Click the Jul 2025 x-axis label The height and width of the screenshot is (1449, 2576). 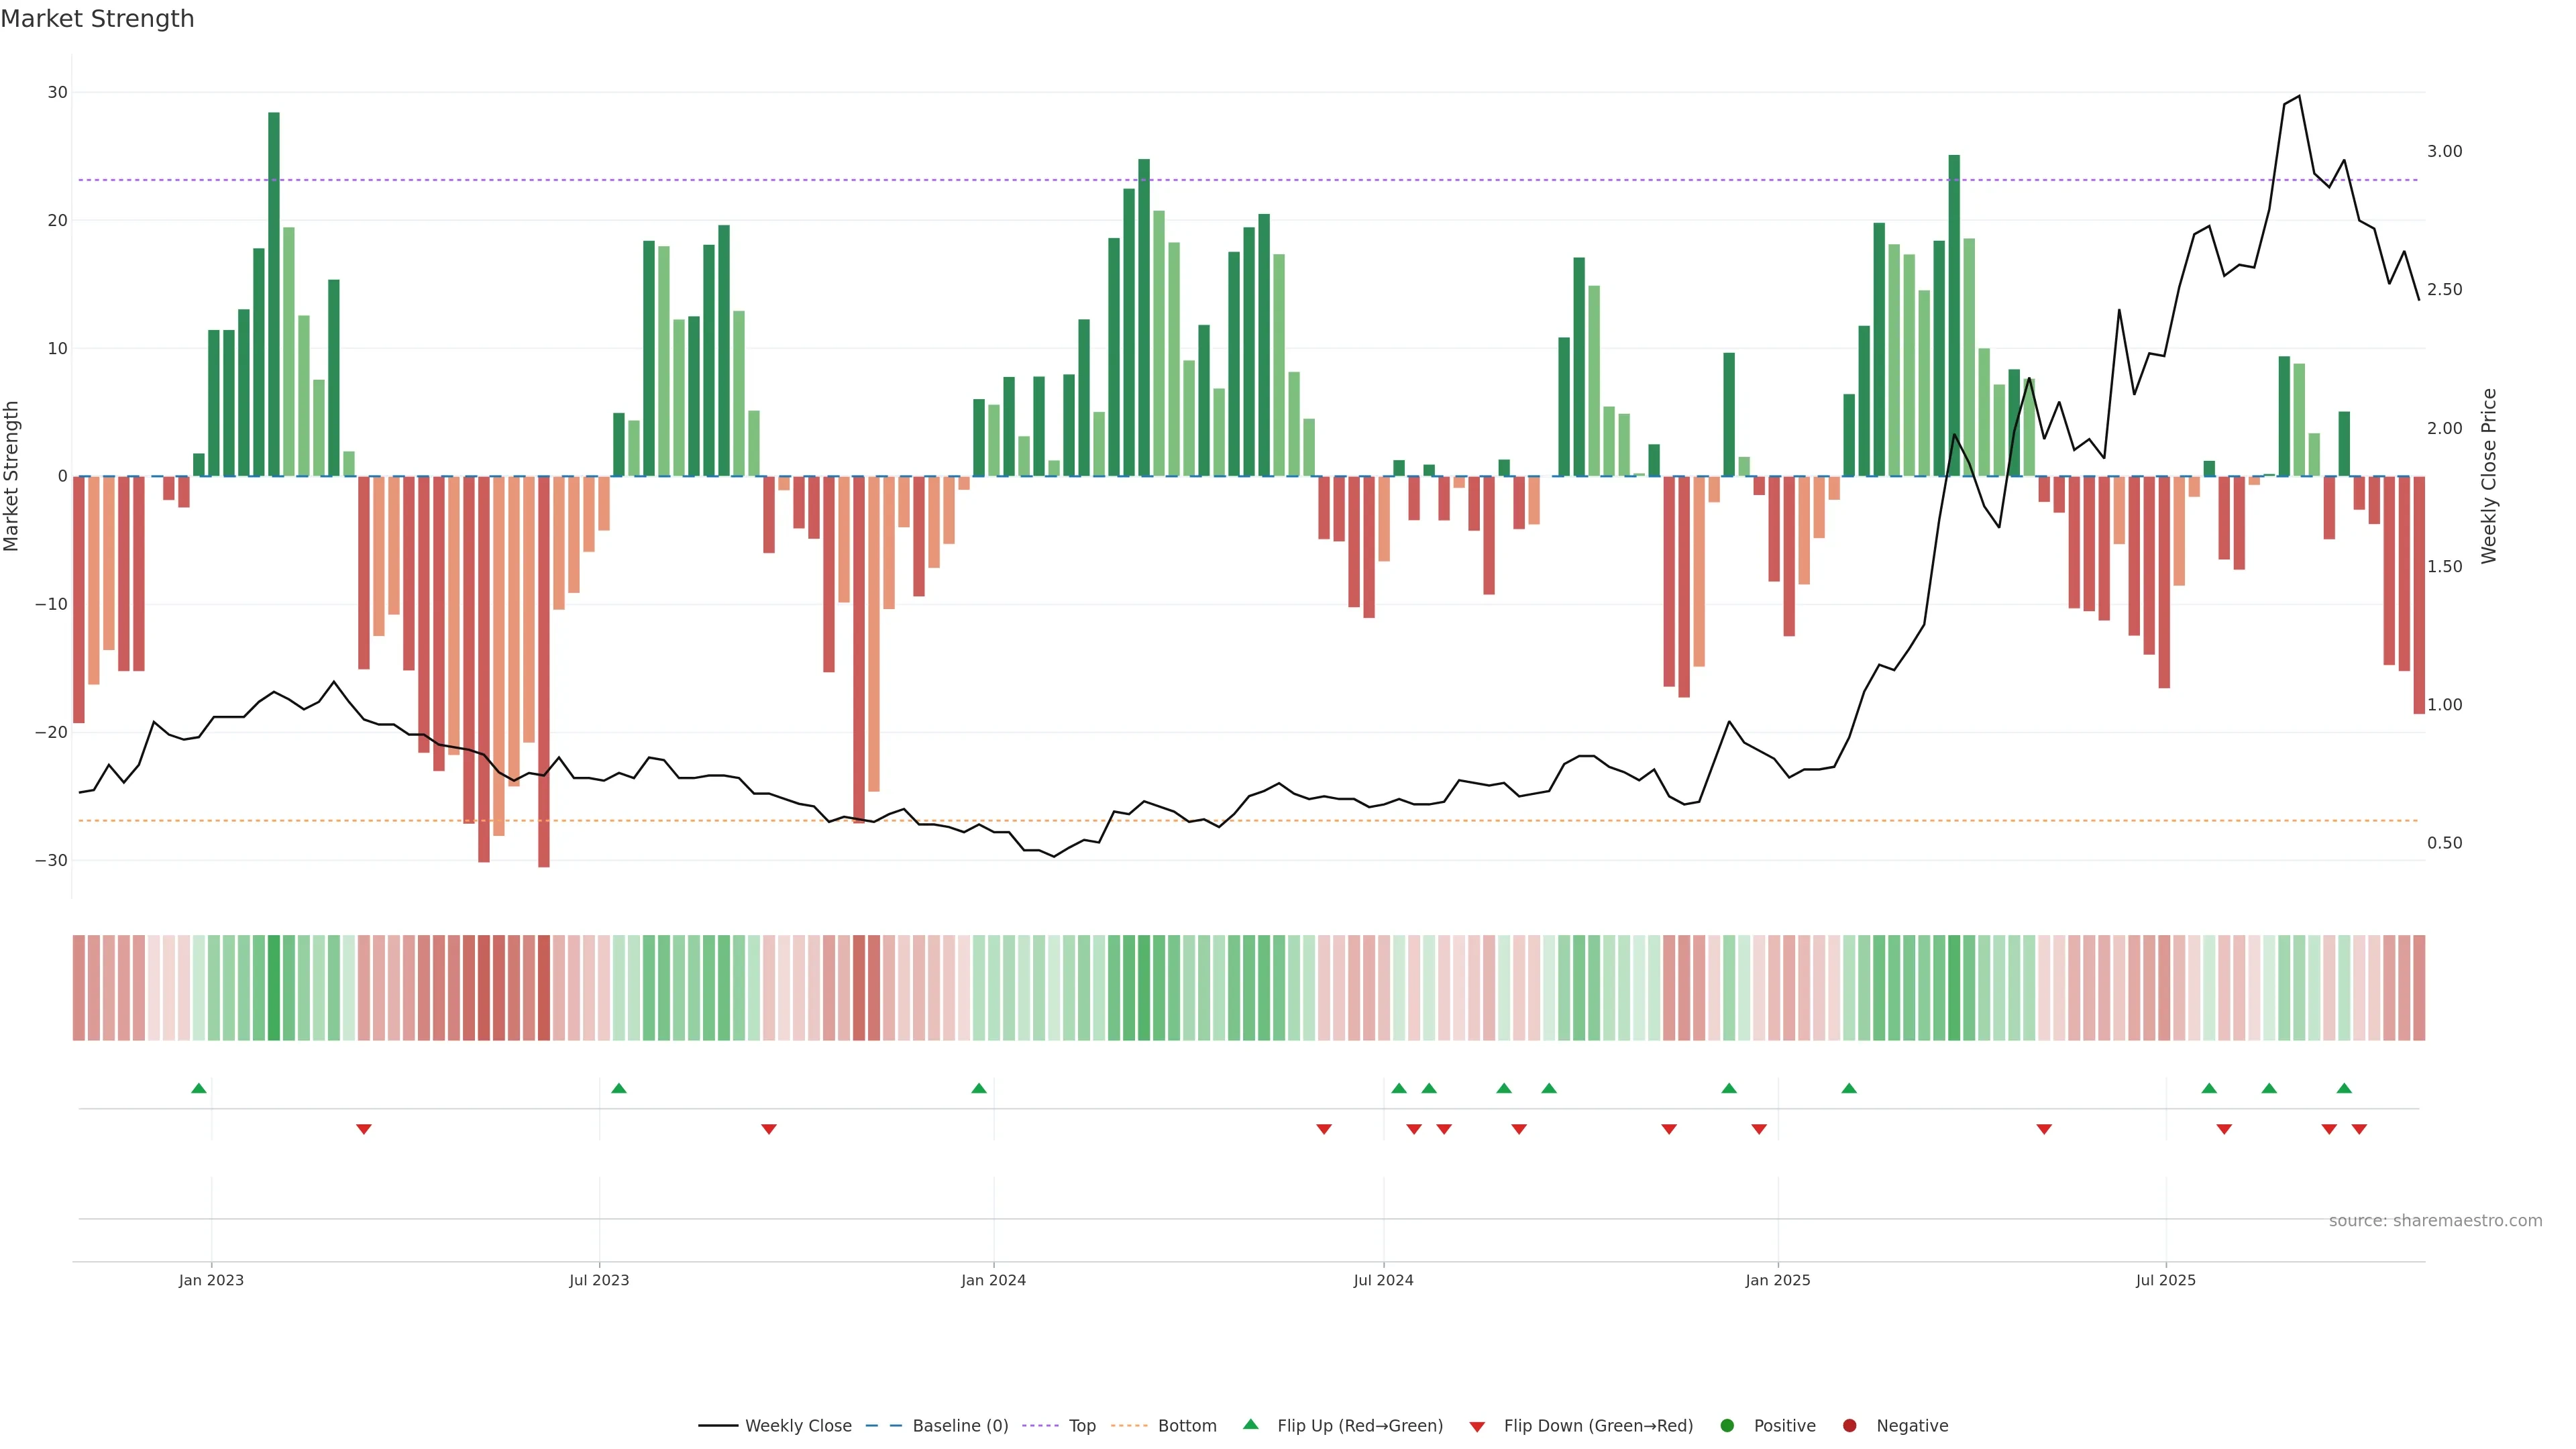click(2165, 1280)
